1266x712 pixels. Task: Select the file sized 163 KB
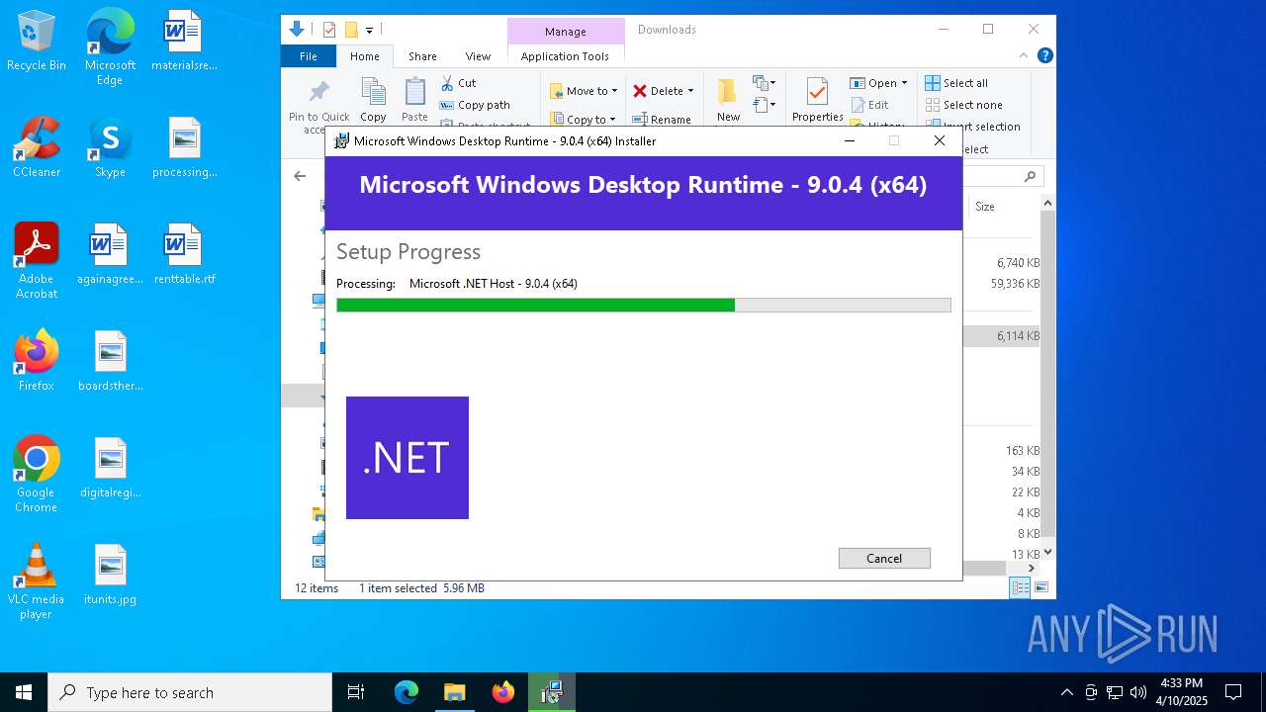tap(1022, 451)
